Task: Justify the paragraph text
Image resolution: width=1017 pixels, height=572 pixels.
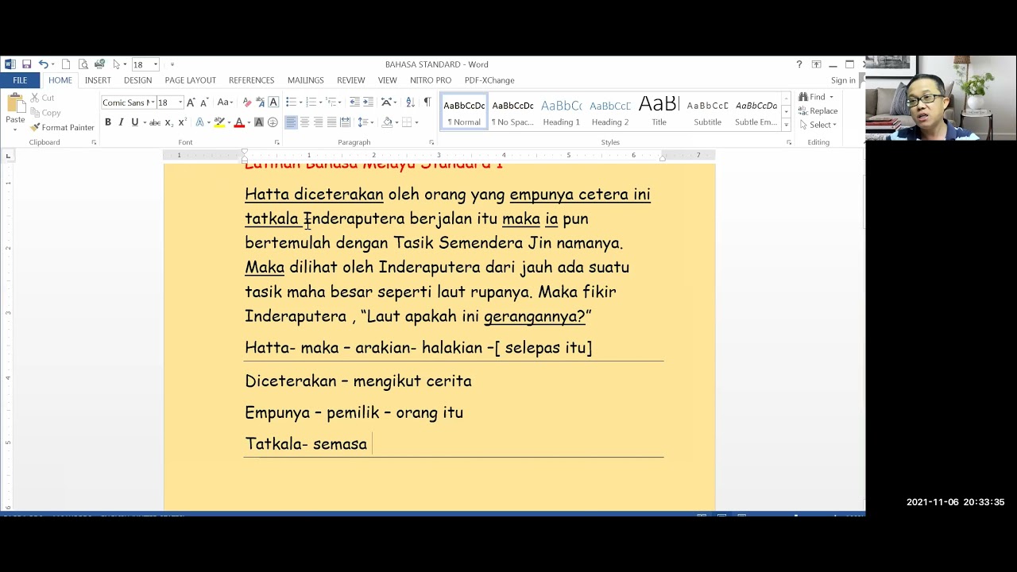Action: [332, 122]
